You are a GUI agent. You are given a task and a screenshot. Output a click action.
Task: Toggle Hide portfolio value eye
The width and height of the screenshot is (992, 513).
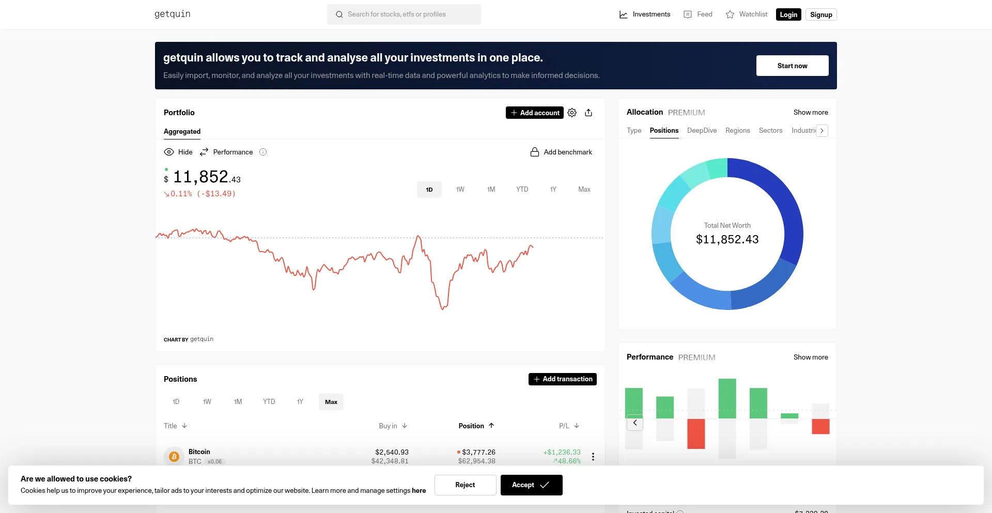click(x=169, y=152)
